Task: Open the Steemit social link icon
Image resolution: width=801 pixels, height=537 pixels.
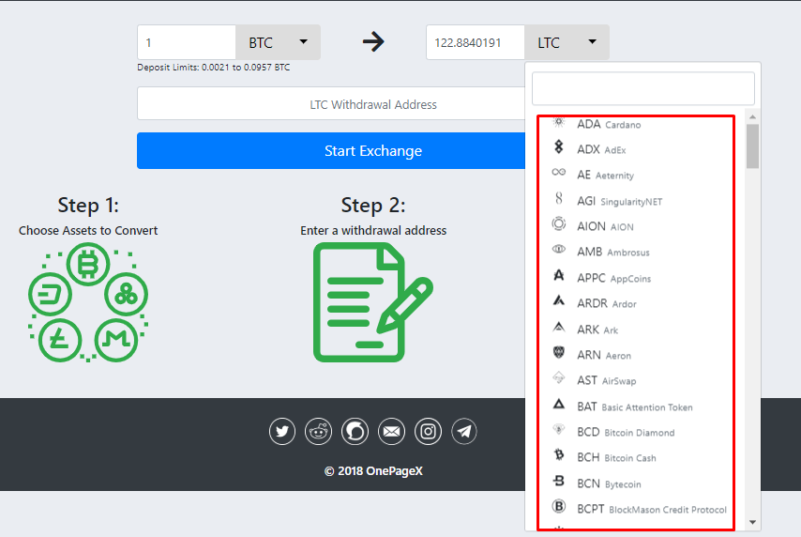Action: (355, 431)
